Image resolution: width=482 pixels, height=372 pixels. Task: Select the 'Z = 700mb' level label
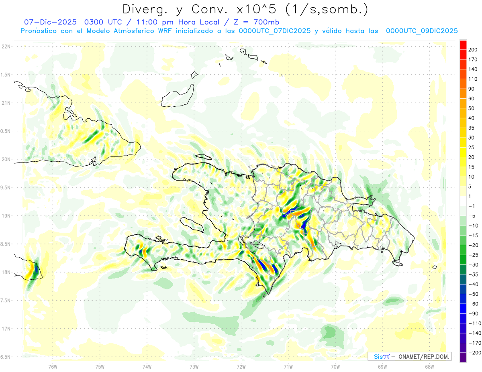tap(257, 22)
